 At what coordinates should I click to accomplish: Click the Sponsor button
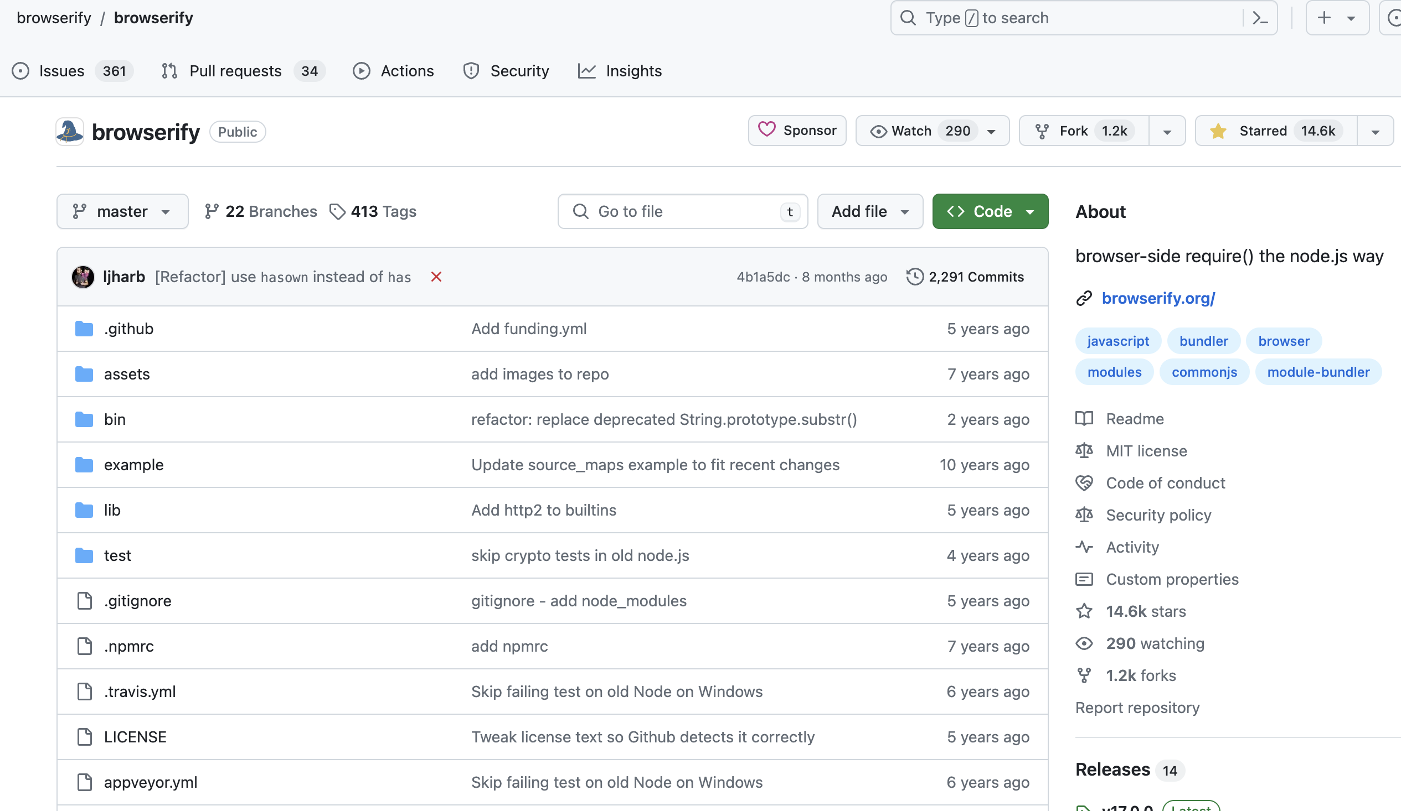coord(797,131)
